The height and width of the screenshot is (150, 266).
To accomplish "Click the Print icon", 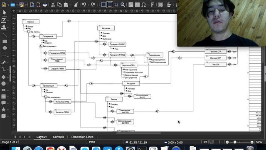I will (45, 5).
